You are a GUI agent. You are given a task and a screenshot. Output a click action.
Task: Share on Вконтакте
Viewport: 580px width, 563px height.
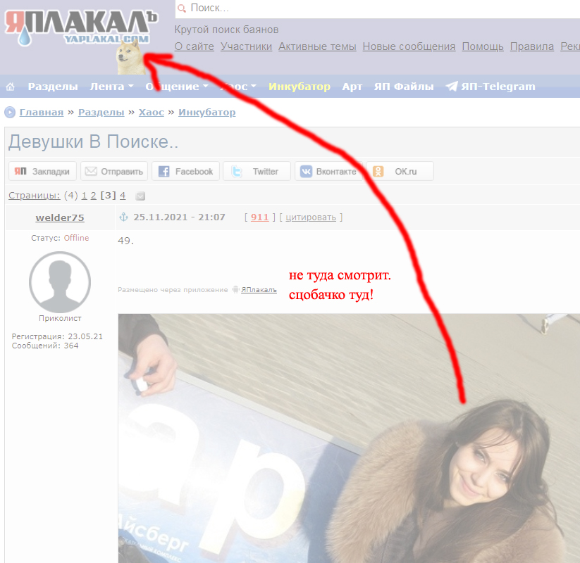point(328,171)
